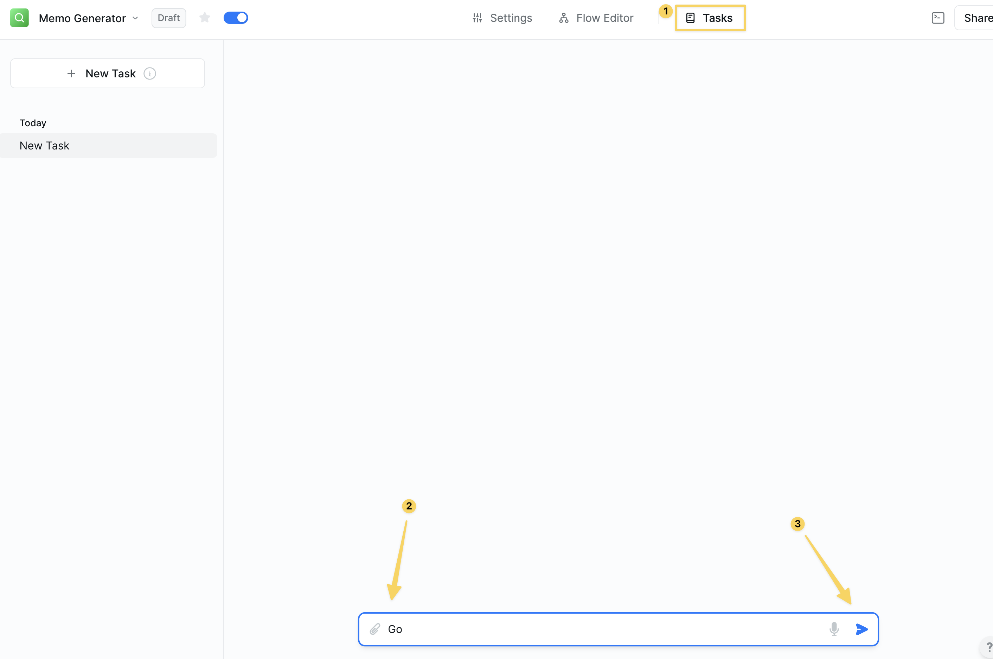Screen dimensions: 993x659
Task: Click the New Task info icon
Action: [149, 73]
